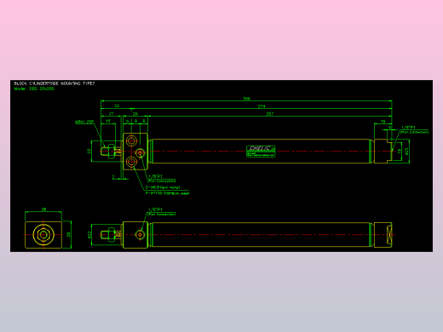Click the "Port Connection" note above side-view block
Screen dimensions: 443x332
[162, 214]
